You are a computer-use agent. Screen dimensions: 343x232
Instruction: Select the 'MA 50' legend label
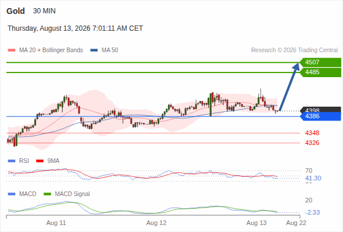click(x=110, y=50)
